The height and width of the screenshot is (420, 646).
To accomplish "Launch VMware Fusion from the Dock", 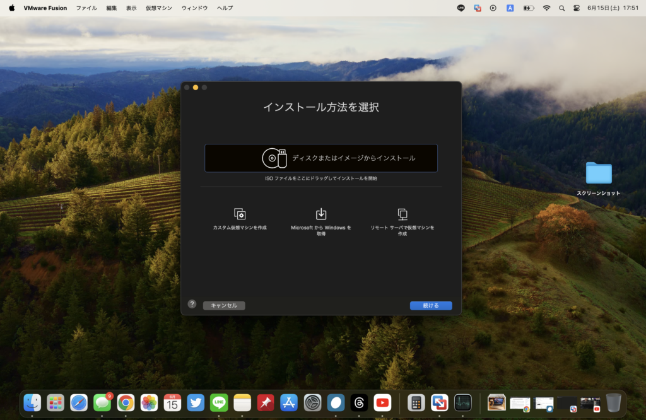I will (x=439, y=402).
